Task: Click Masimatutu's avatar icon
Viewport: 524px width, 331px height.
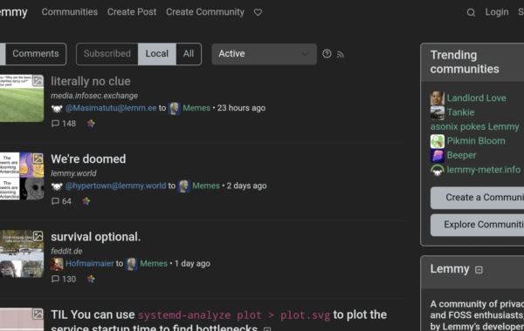Action: coord(57,108)
